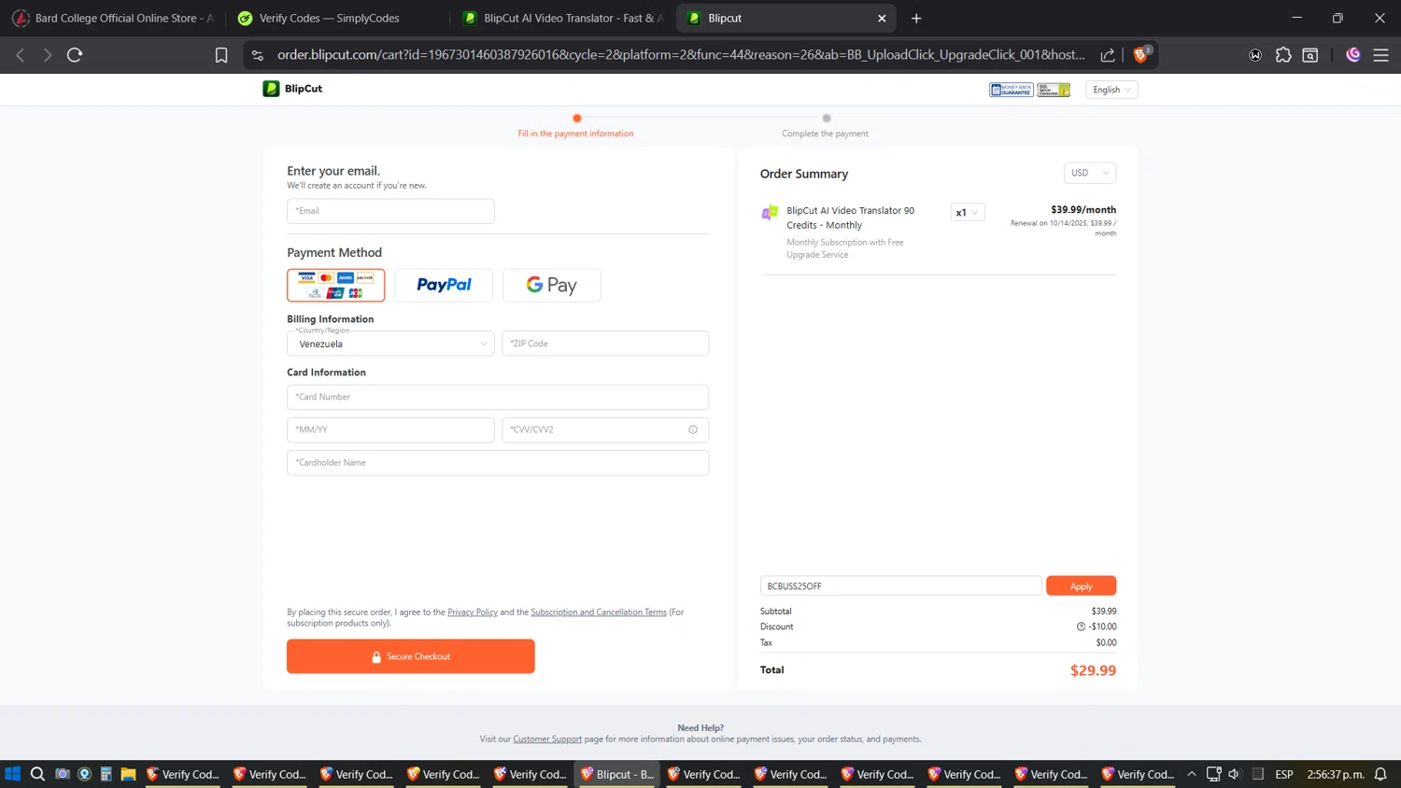
Task: Open the English language dropdown
Action: point(1111,90)
